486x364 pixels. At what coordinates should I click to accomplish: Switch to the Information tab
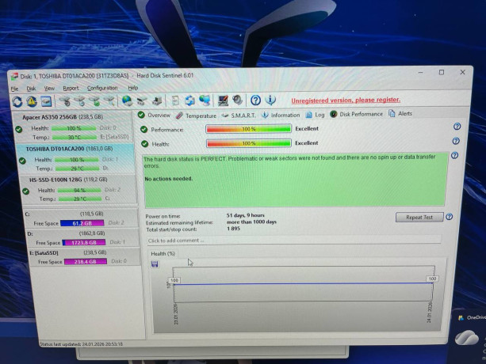click(x=281, y=115)
